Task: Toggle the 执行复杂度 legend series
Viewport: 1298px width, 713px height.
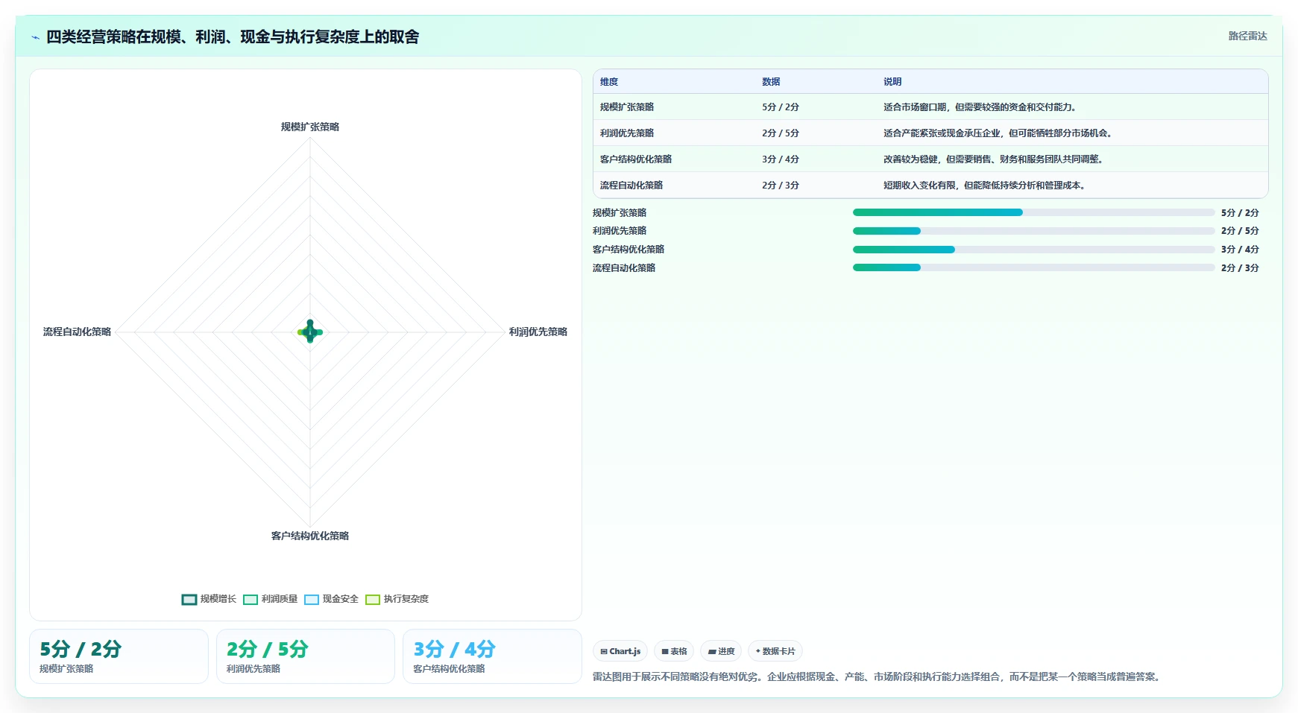Action: [397, 599]
